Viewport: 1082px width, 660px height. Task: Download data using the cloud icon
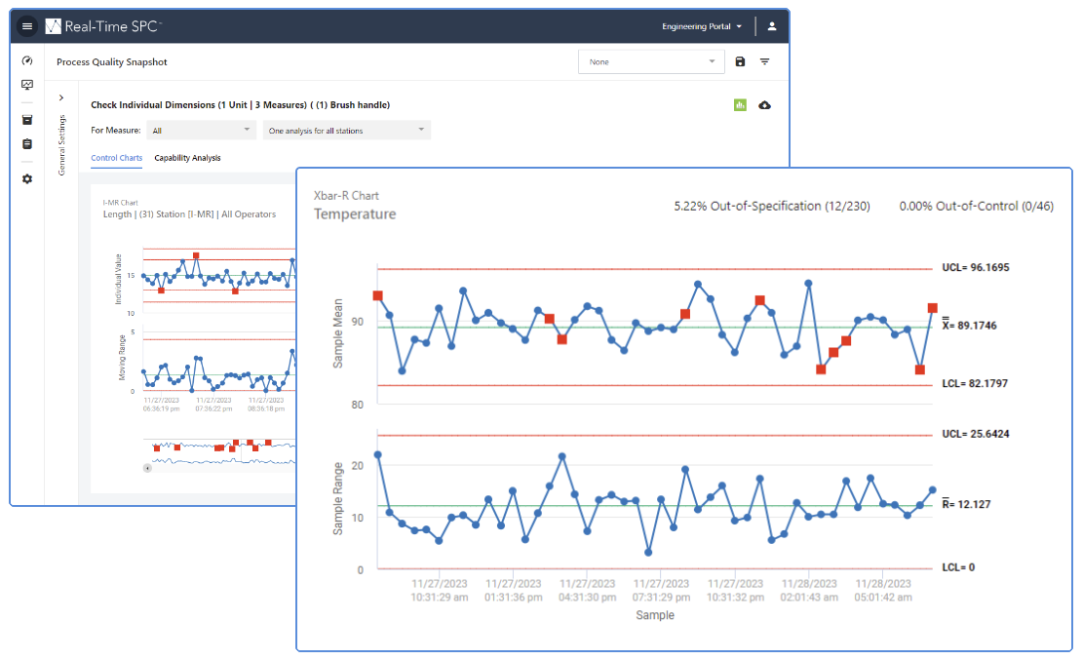click(x=766, y=104)
